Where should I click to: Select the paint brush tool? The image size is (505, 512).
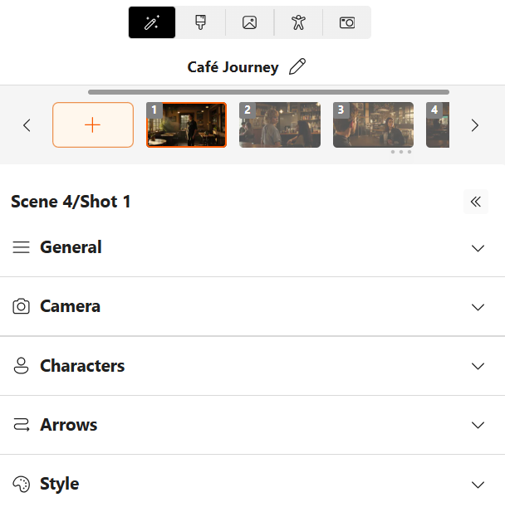tap(200, 22)
